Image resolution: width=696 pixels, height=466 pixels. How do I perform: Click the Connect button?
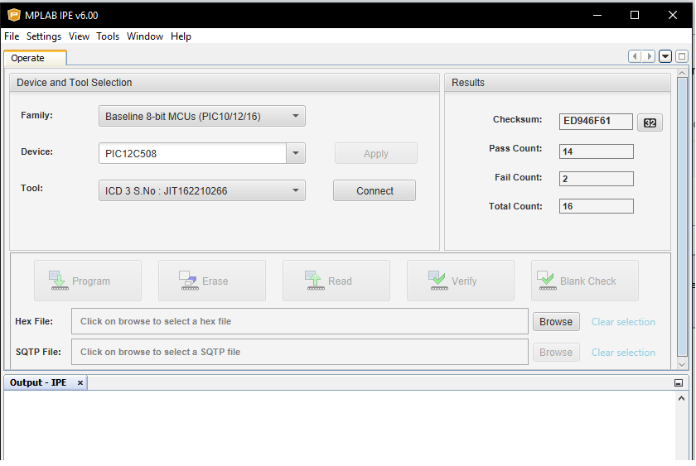(375, 190)
